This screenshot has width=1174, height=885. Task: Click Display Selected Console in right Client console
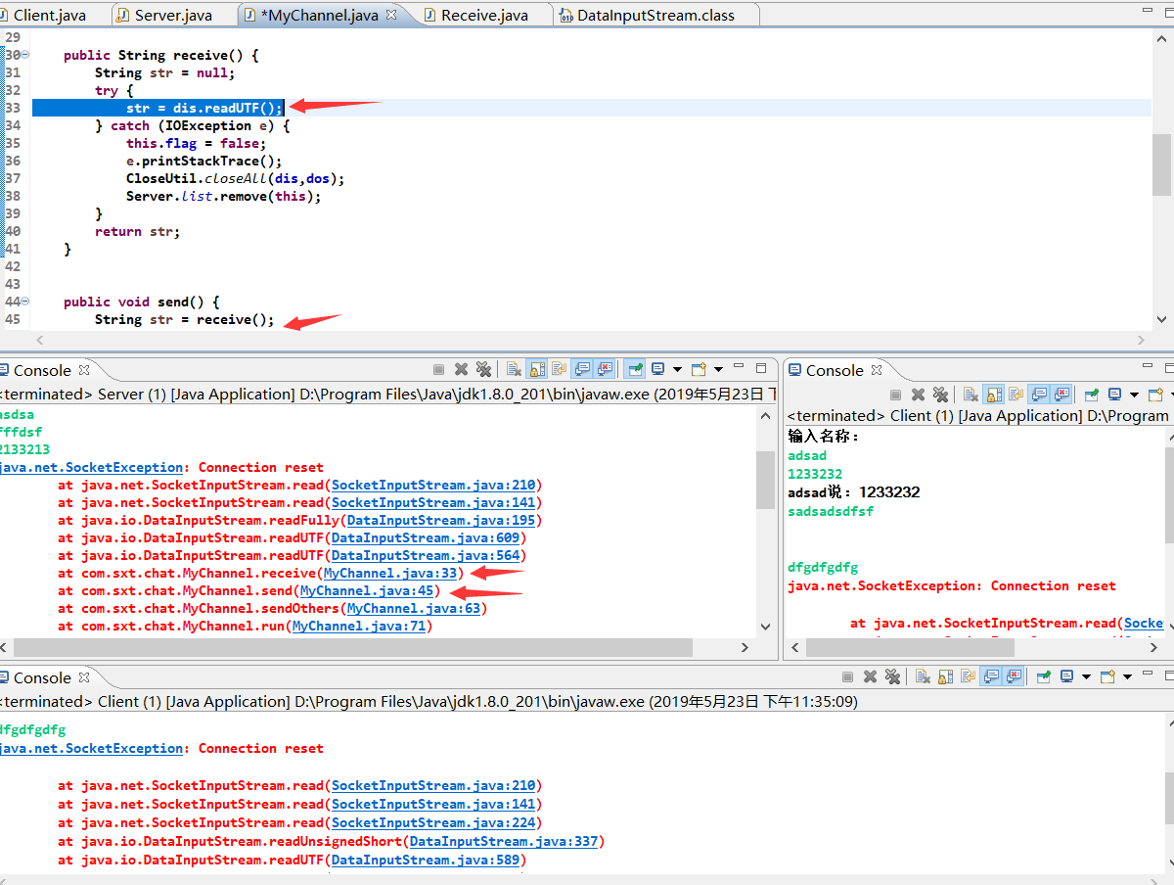1114,395
